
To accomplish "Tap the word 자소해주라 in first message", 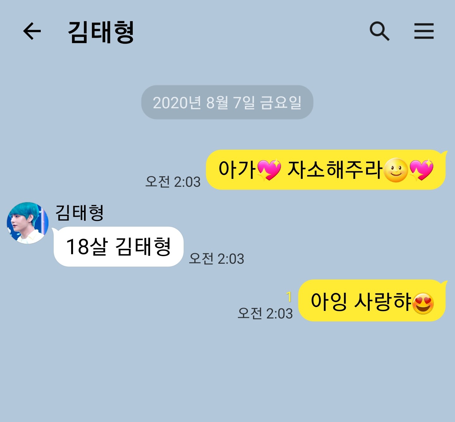I will (335, 169).
